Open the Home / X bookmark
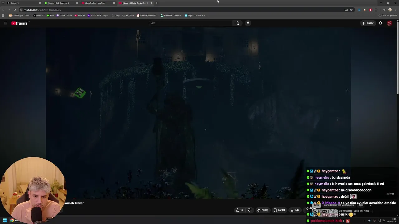Image resolution: width=399 pixels, height=224 pixels. (x=39, y=15)
